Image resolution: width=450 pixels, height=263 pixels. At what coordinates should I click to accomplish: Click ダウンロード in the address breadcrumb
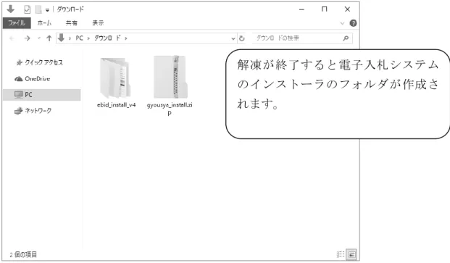107,38
